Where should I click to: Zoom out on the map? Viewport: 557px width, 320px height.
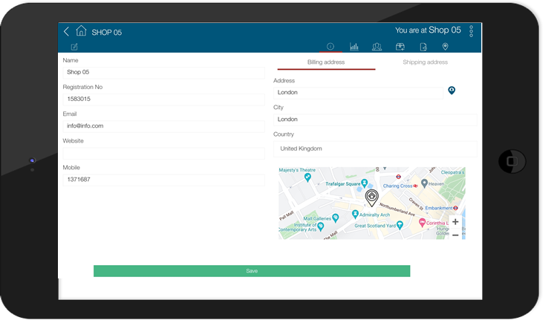pos(455,235)
